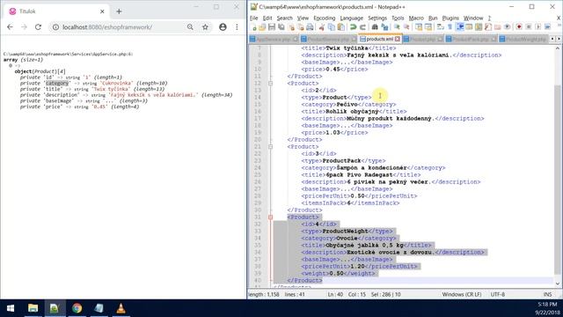This screenshot has height=317, width=563.
Task: Click UTF-8 encoding in status bar
Action: (x=498, y=294)
